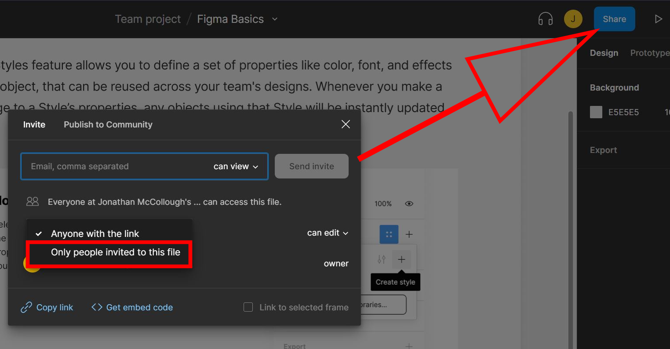Click the Figma Basics file title
The image size is (670, 349).
pos(230,19)
